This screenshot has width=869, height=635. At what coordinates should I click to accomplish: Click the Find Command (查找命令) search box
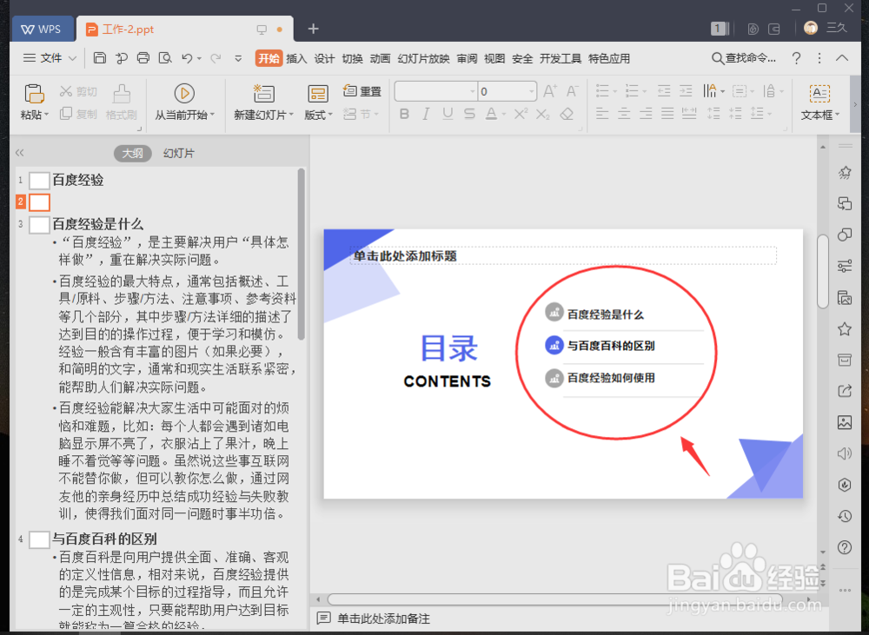745,58
